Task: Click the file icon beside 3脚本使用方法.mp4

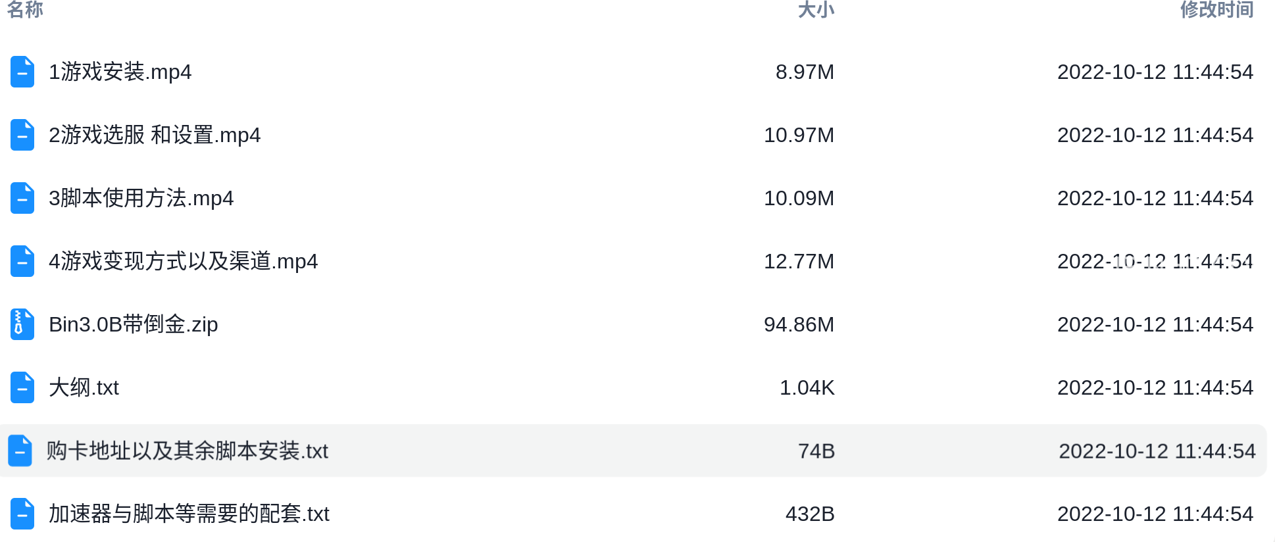Action: click(22, 198)
